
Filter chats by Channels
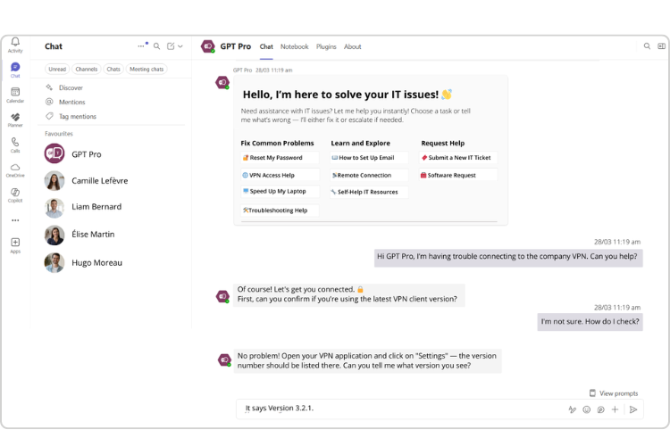click(87, 70)
